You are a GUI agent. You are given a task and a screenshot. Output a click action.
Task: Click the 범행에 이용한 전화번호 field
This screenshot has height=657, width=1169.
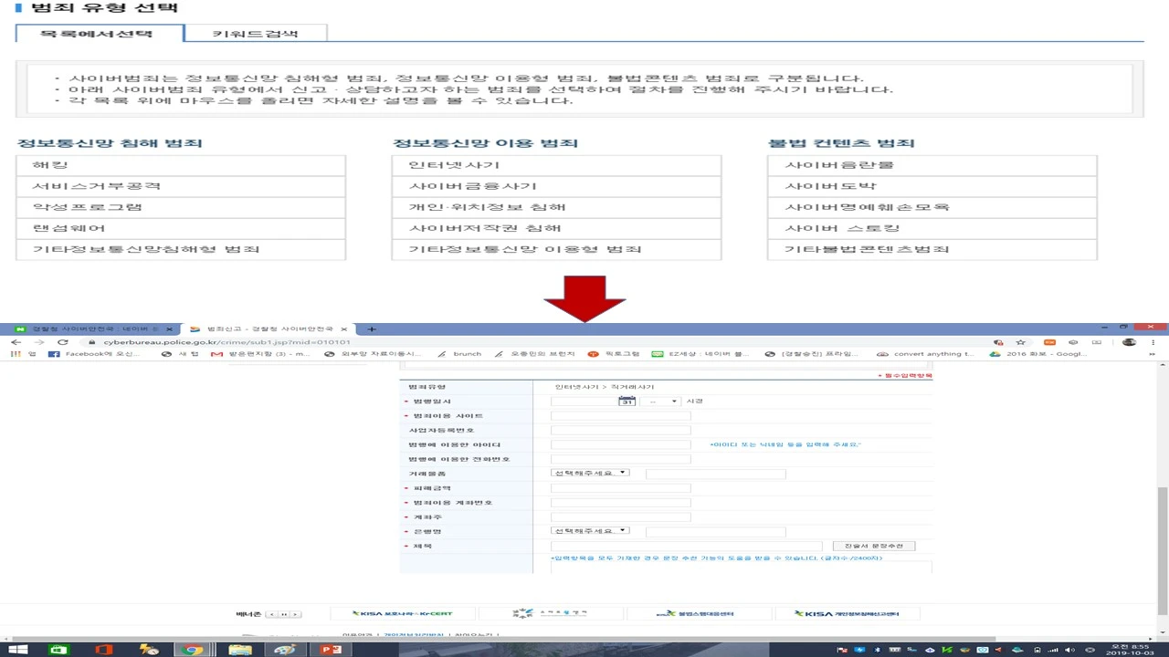point(621,459)
